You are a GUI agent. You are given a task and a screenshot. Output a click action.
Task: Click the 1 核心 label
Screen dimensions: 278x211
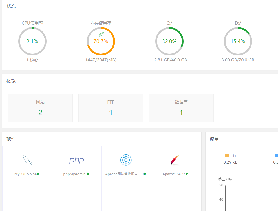pyautogui.click(x=32, y=60)
